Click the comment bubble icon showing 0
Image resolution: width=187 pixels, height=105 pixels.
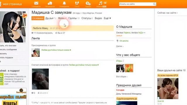[32, 93]
